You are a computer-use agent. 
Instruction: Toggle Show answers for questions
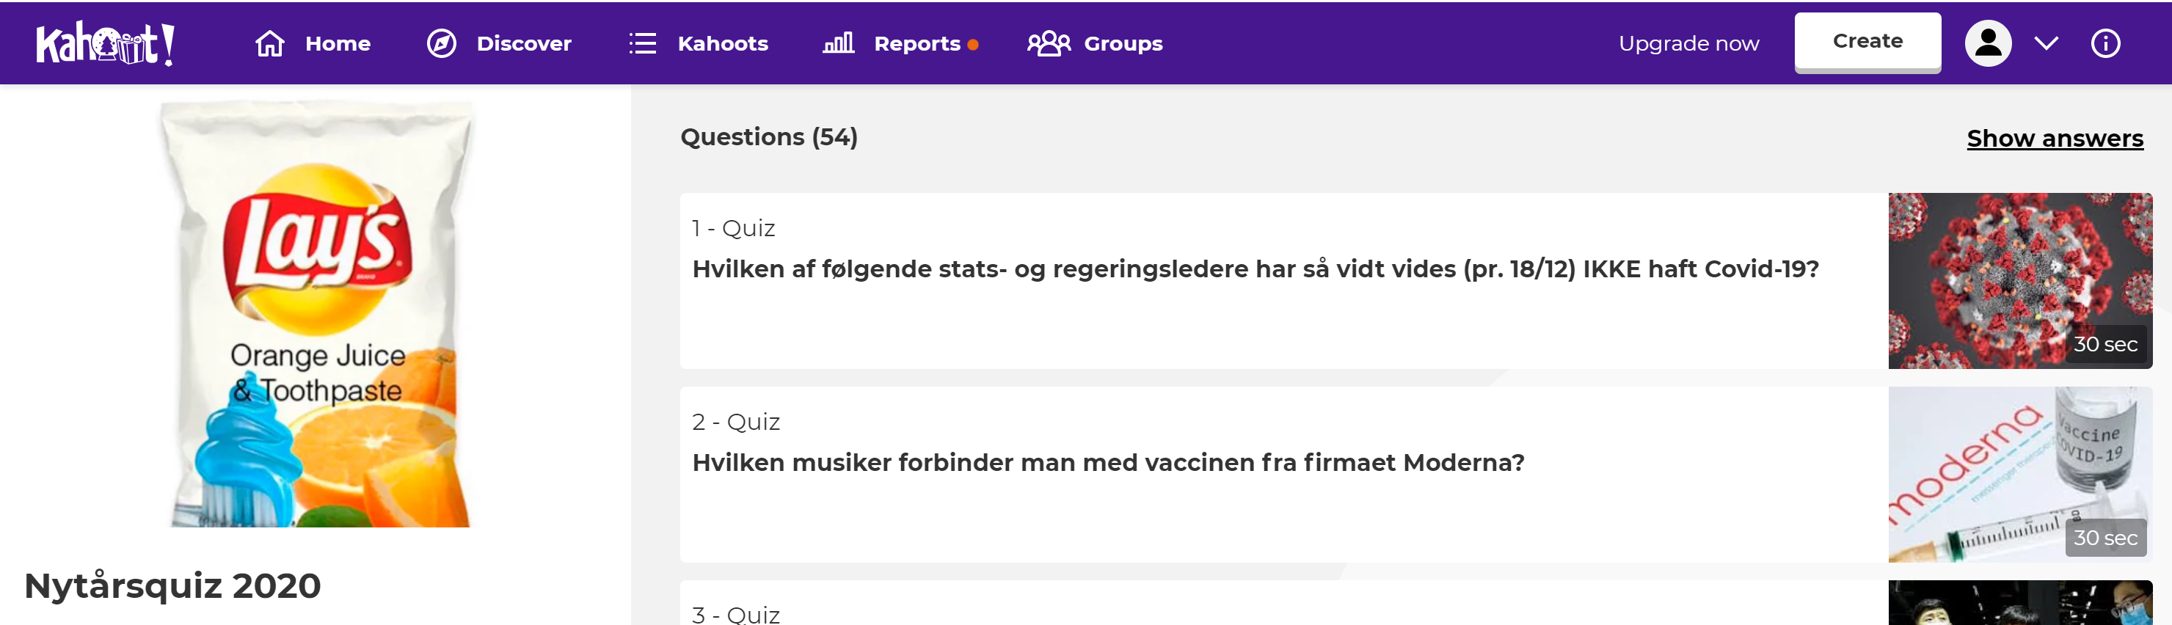[x=2055, y=139]
